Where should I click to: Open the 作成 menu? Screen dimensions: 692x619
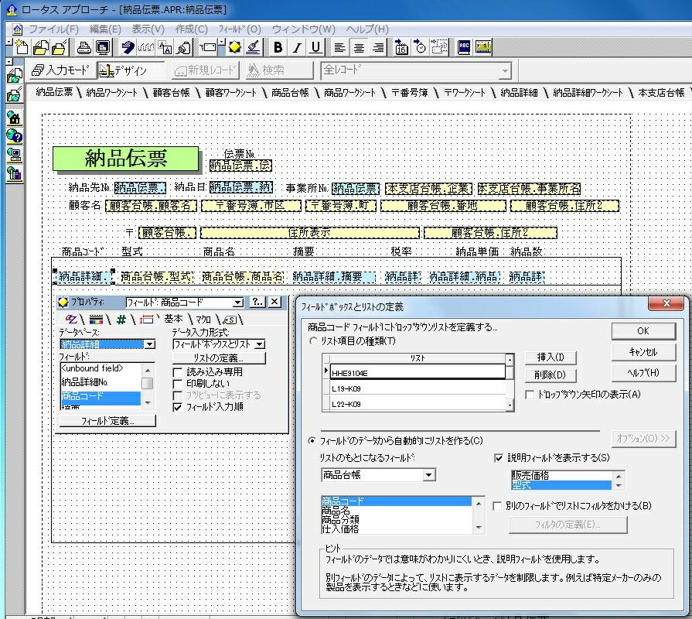point(191,29)
